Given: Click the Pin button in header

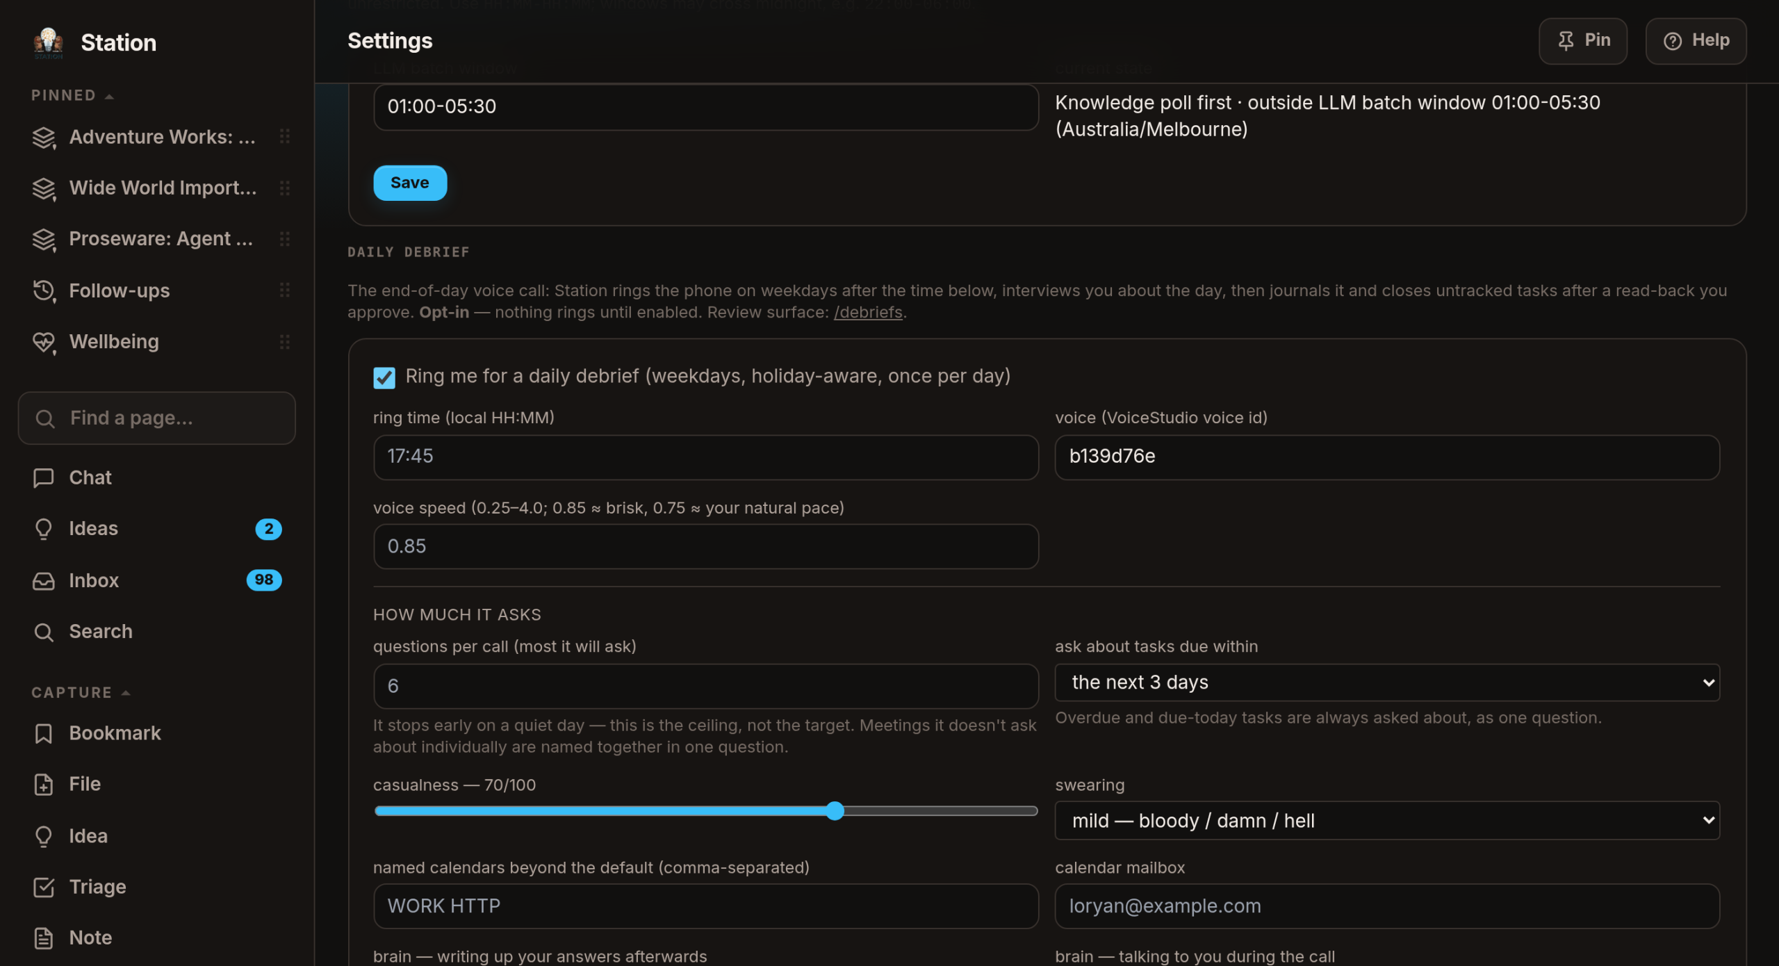Looking at the screenshot, I should pos(1583,40).
